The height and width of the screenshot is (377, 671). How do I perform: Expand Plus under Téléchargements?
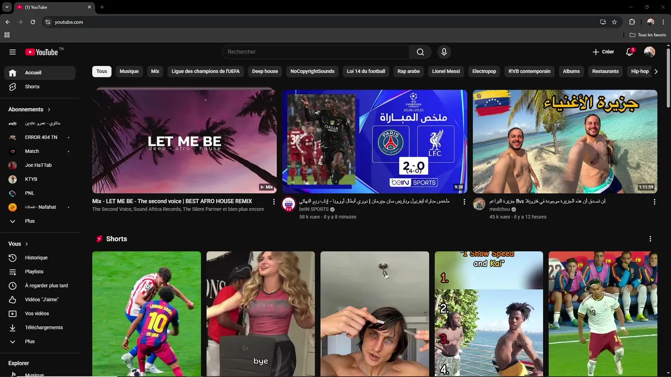40,341
